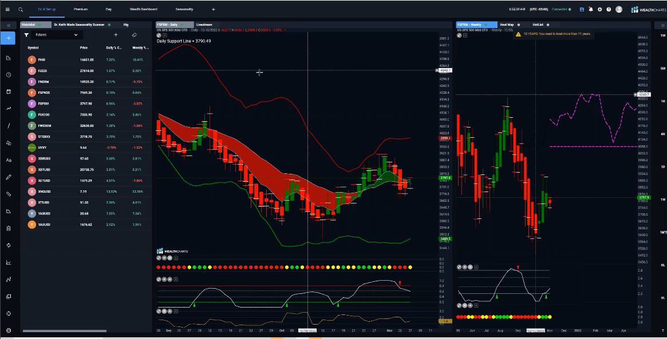Click the up arrow on the daily colored-dots pane
This screenshot has height=339, width=667.
click(x=169, y=258)
